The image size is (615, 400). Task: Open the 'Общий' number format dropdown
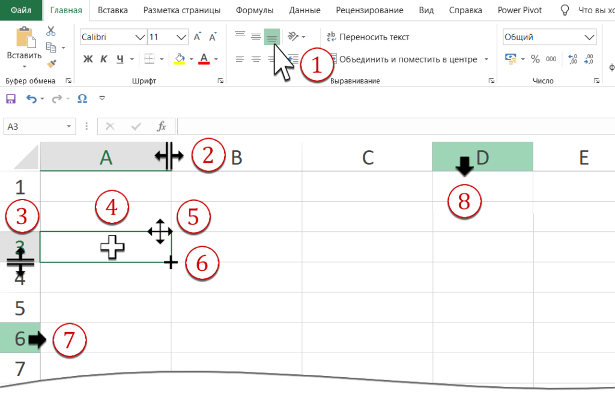pyautogui.click(x=589, y=37)
